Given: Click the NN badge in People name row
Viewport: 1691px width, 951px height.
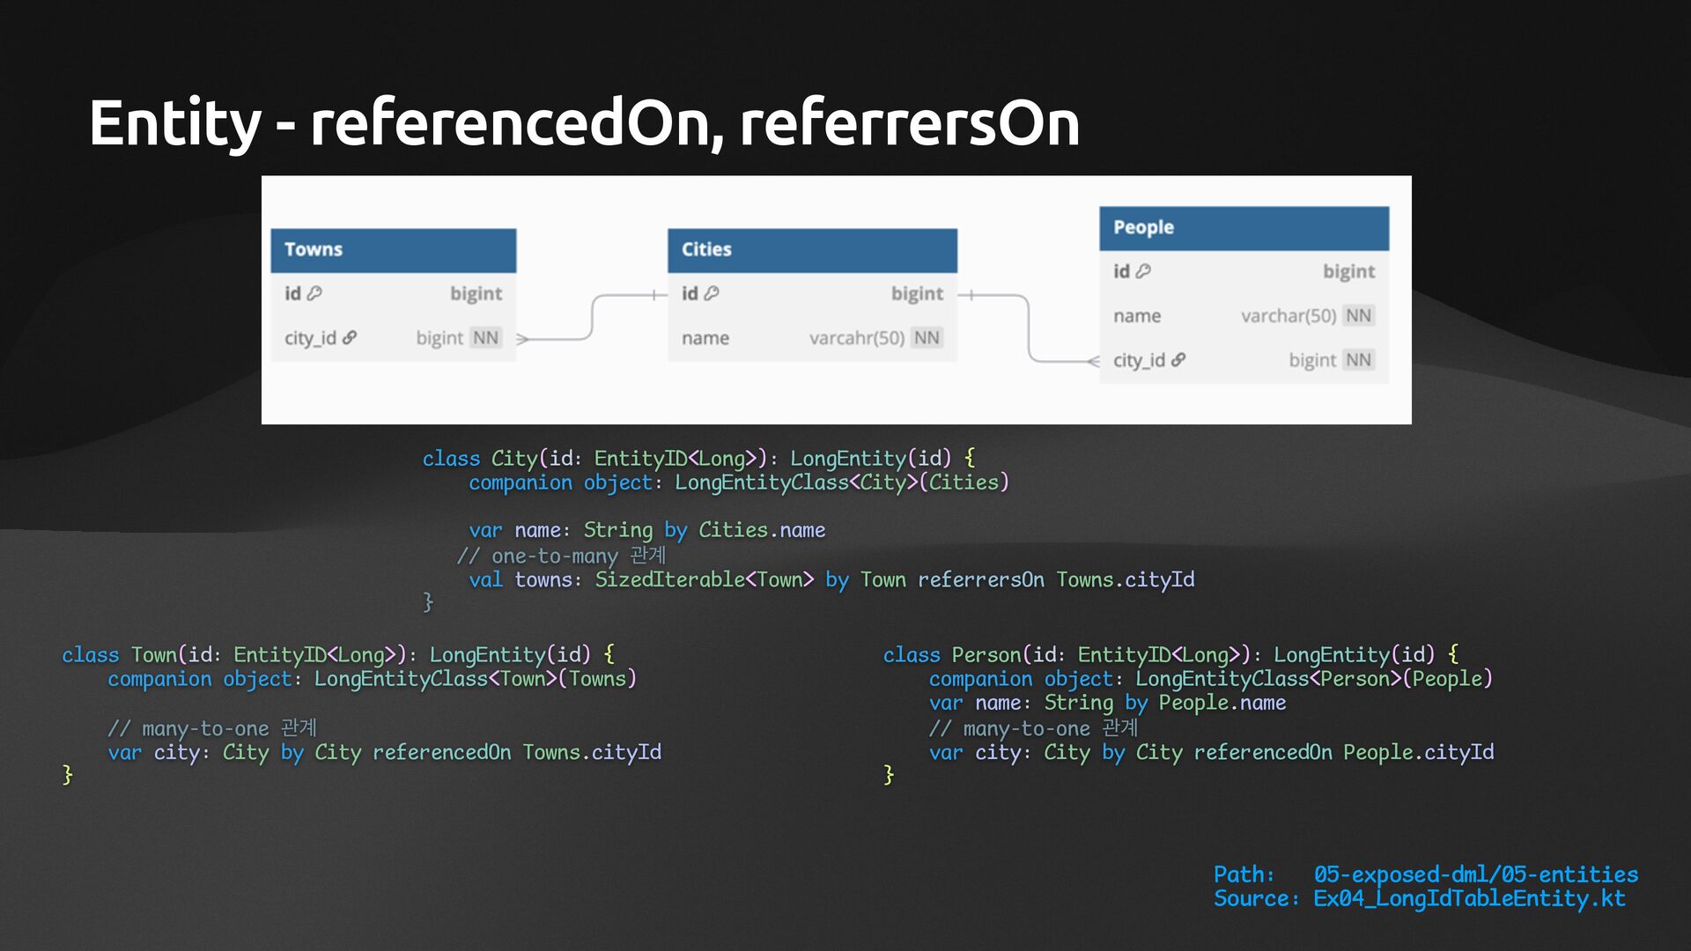Looking at the screenshot, I should (x=1358, y=315).
